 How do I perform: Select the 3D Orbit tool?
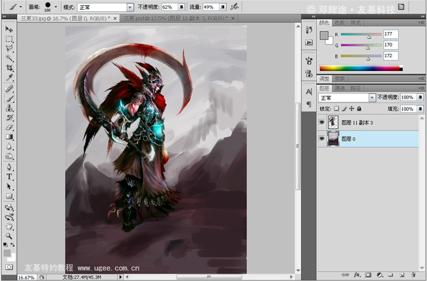[x=9, y=217]
